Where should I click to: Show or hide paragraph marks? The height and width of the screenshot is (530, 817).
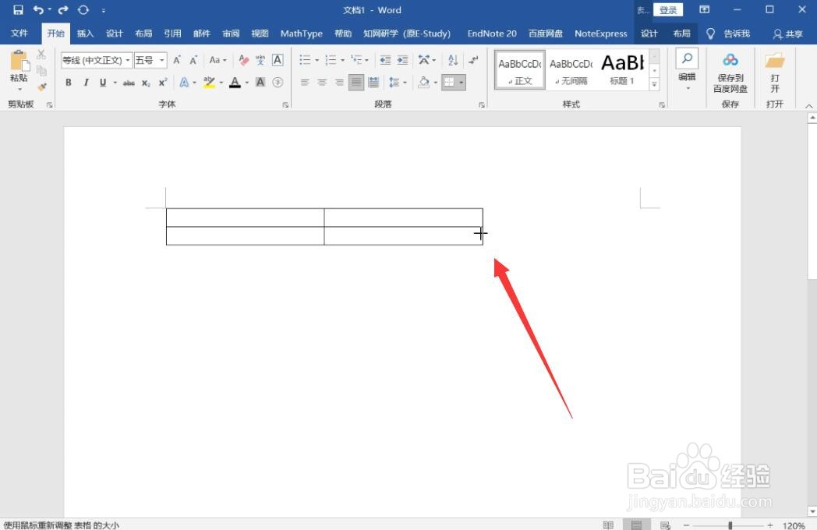tap(473, 60)
